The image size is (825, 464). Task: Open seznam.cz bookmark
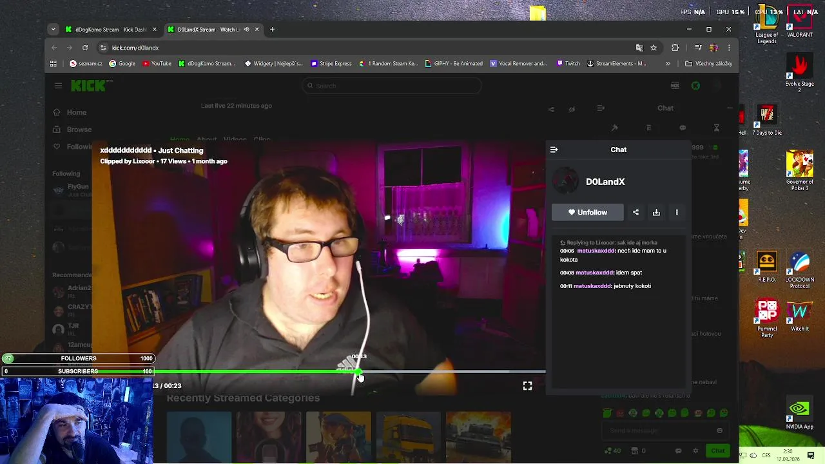coord(86,64)
